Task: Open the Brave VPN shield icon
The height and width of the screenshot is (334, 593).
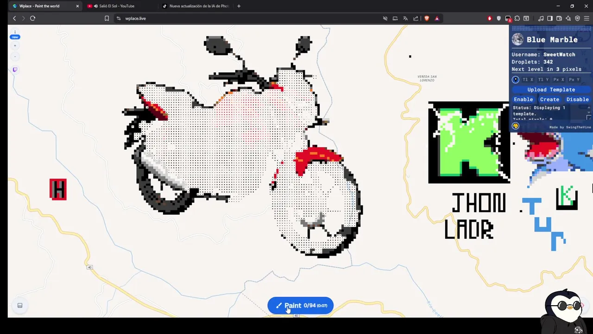Action: (x=577, y=18)
